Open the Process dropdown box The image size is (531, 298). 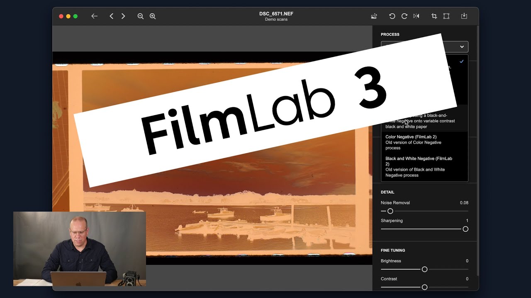pyautogui.click(x=424, y=47)
